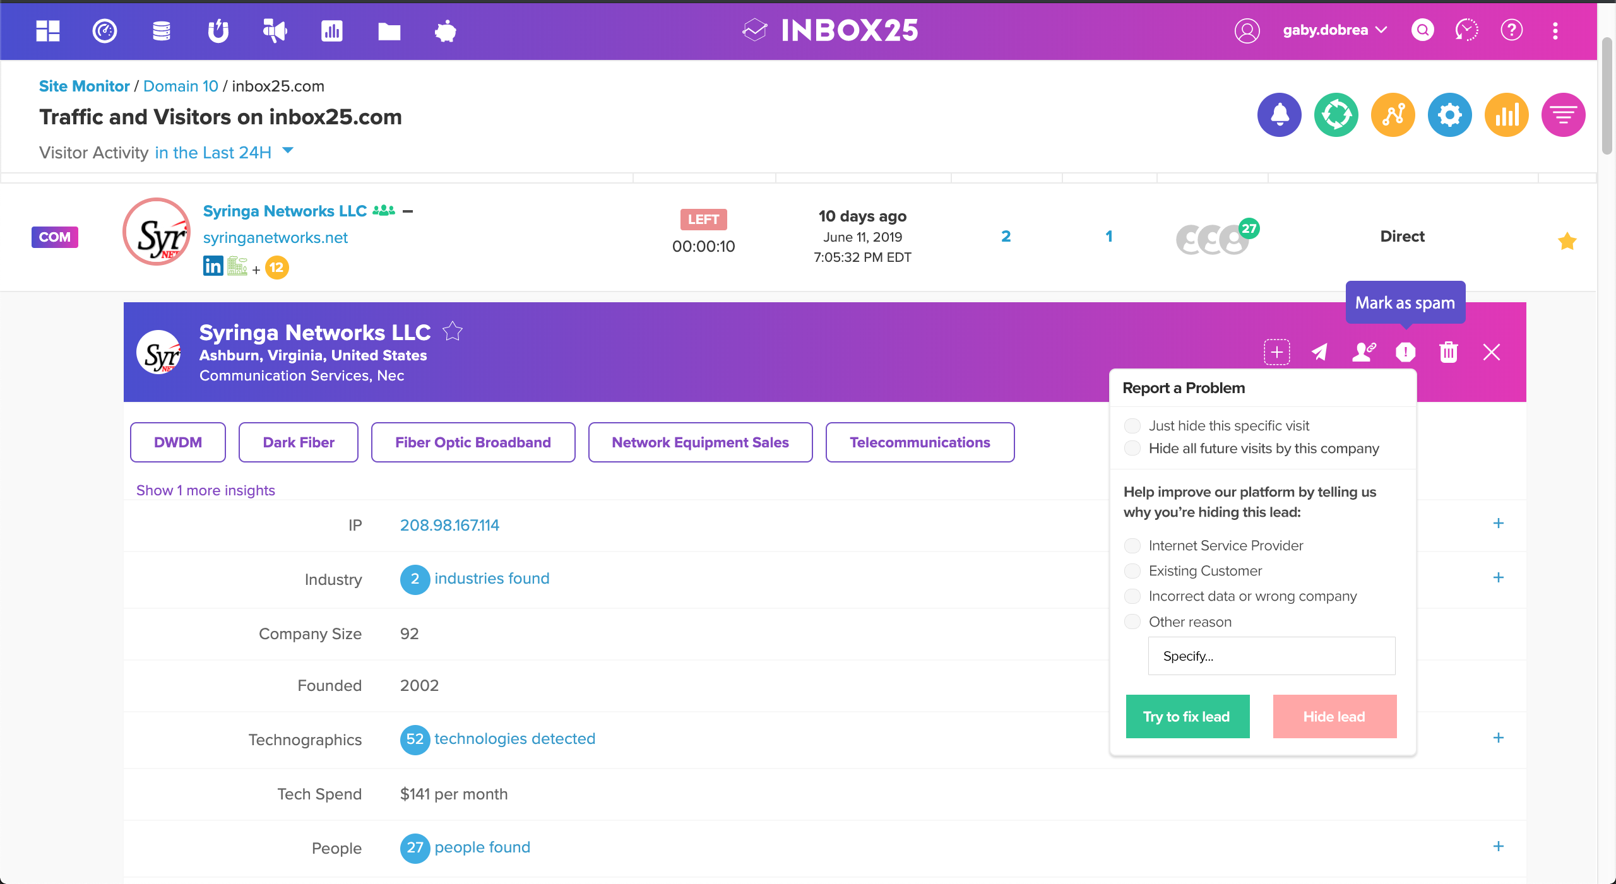Click the orange bar chart stats button
The height and width of the screenshot is (884, 1616).
(x=1507, y=115)
